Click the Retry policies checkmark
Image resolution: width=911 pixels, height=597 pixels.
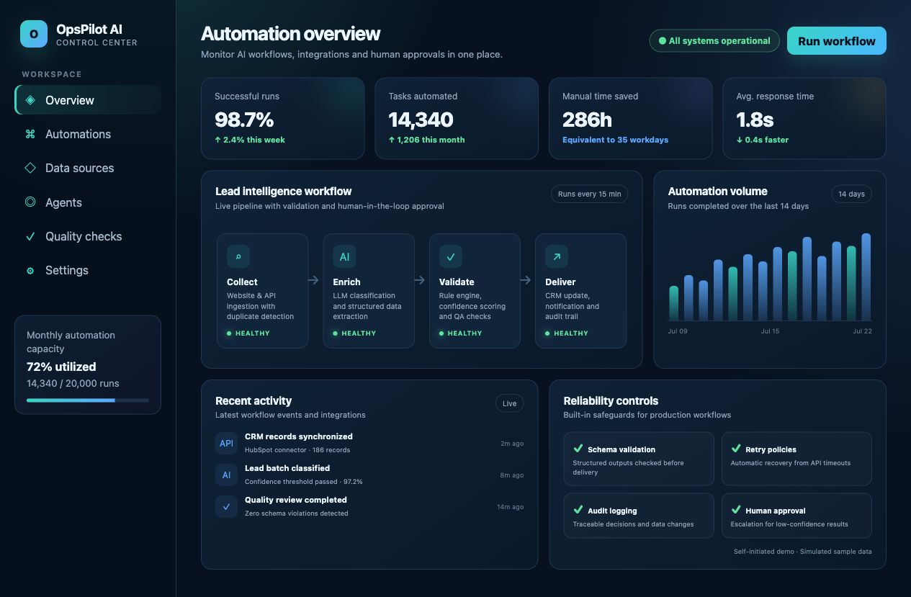pos(736,449)
